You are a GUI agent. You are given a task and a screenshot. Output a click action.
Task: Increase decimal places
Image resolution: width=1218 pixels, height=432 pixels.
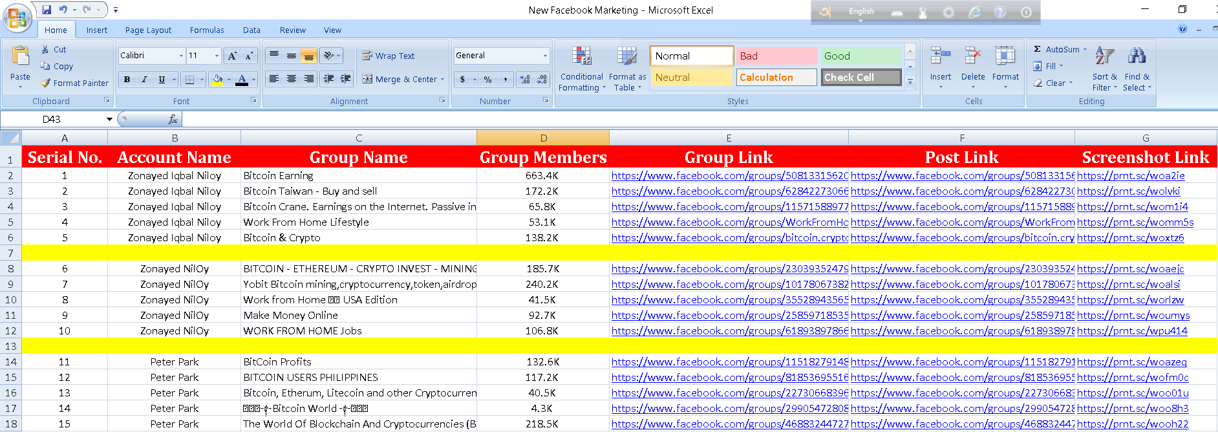pyautogui.click(x=525, y=80)
